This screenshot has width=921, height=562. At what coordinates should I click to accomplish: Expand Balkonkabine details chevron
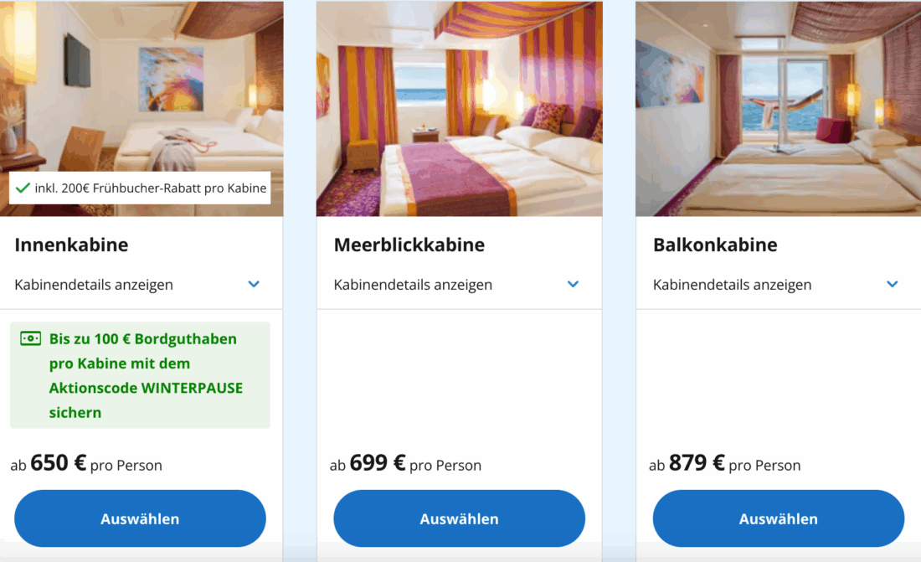pos(892,284)
